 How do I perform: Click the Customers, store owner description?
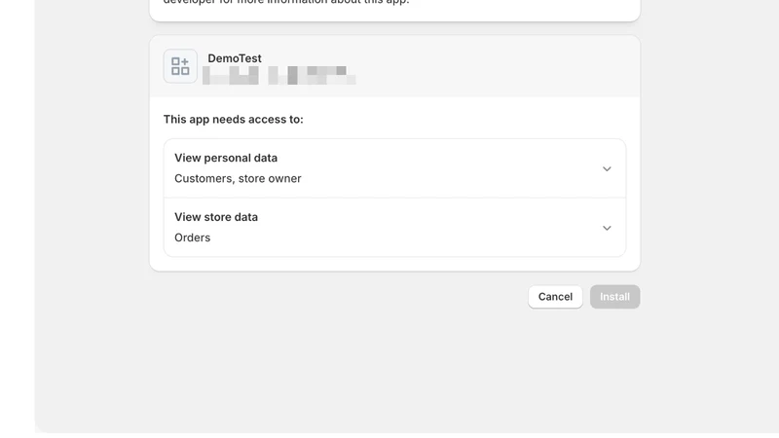point(238,179)
